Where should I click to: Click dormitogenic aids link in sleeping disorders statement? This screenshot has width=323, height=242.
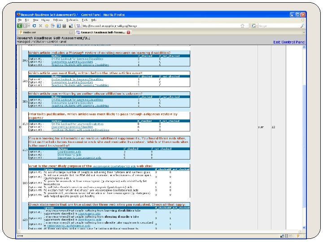(90, 220)
